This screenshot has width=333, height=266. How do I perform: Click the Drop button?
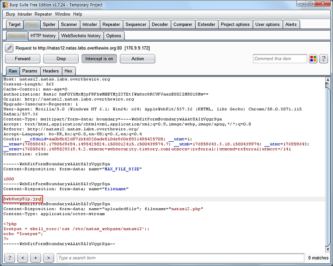[x=61, y=59]
